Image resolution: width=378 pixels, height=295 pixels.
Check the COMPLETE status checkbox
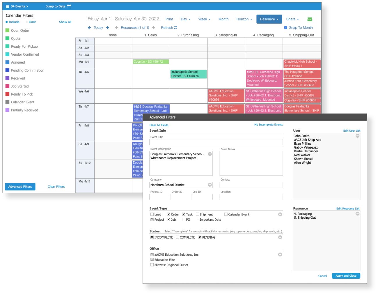[x=178, y=237]
